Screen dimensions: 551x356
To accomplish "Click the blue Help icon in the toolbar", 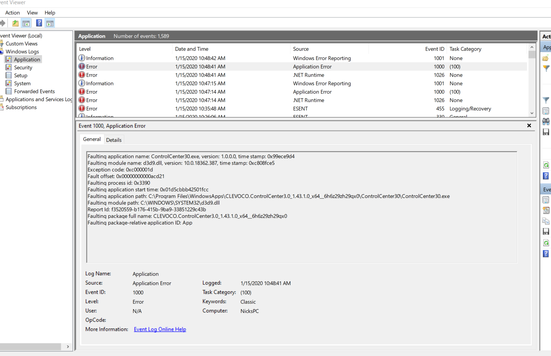I will pyautogui.click(x=39, y=23).
